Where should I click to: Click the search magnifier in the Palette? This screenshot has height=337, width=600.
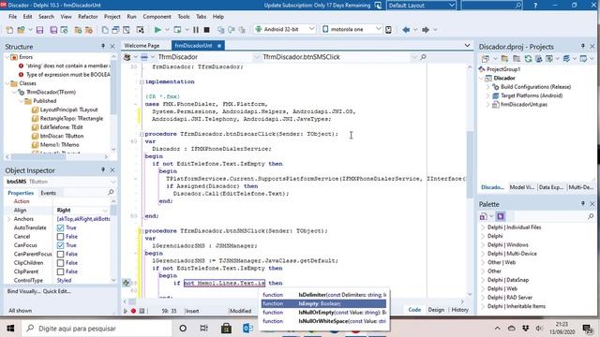click(x=591, y=216)
